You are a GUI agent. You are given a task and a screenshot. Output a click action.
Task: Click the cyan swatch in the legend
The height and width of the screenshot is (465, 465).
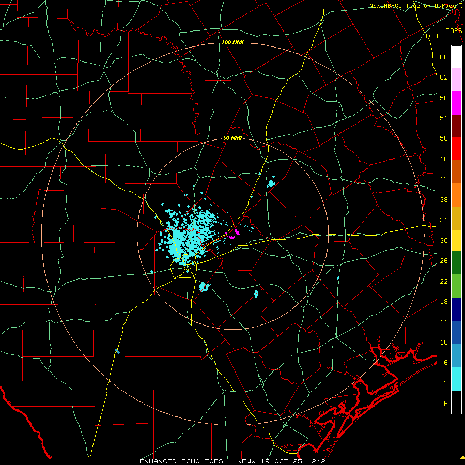point(456,379)
